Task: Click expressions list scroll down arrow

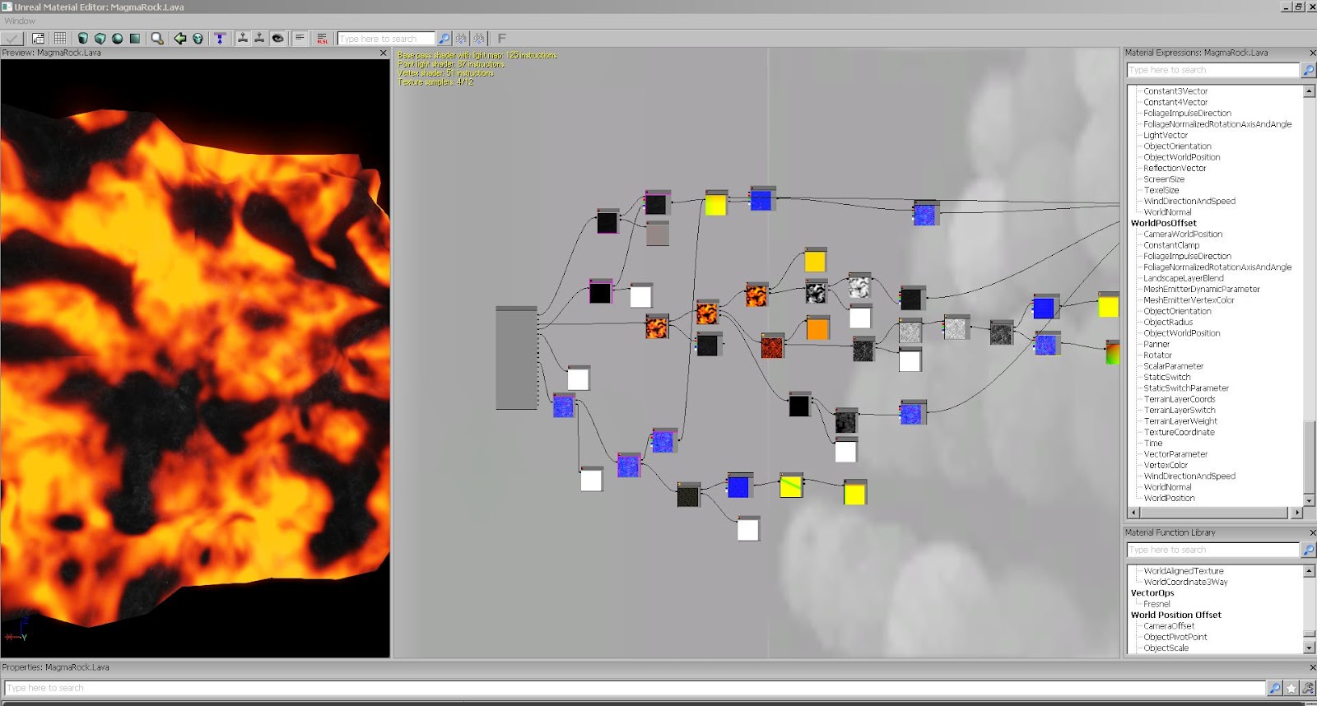Action: pyautogui.click(x=1309, y=499)
